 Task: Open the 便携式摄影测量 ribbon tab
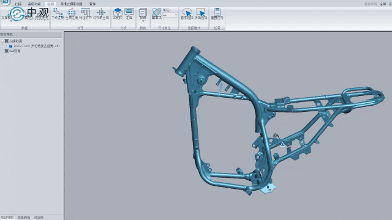coord(71,4)
